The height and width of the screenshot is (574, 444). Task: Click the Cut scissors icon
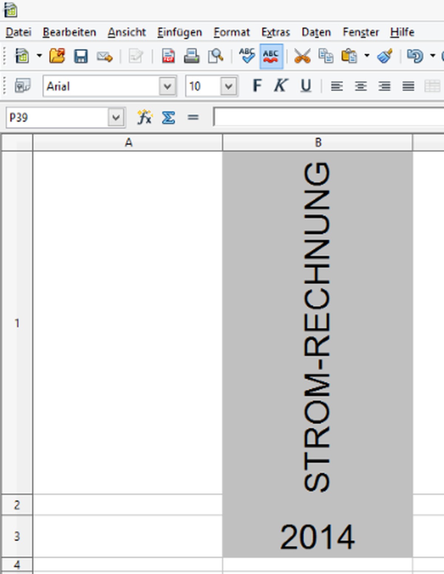(x=302, y=57)
